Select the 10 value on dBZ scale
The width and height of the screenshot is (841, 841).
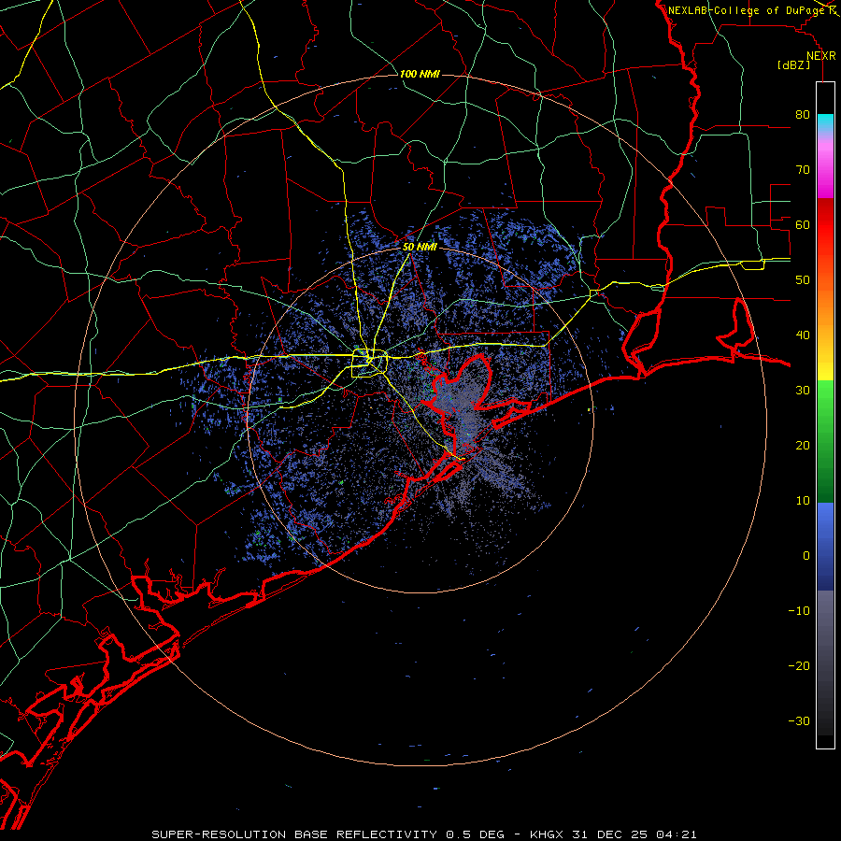pos(803,501)
